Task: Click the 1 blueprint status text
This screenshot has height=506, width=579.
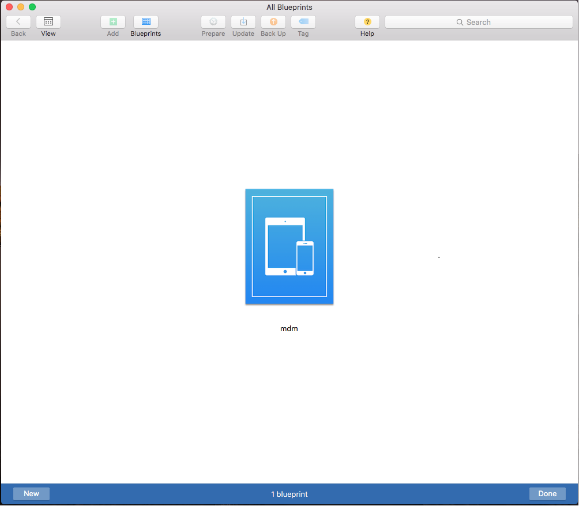Action: [289, 494]
